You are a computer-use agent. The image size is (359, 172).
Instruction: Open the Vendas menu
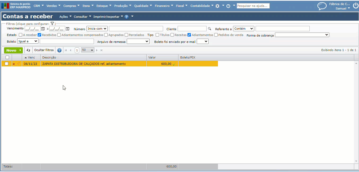pos(53,6)
